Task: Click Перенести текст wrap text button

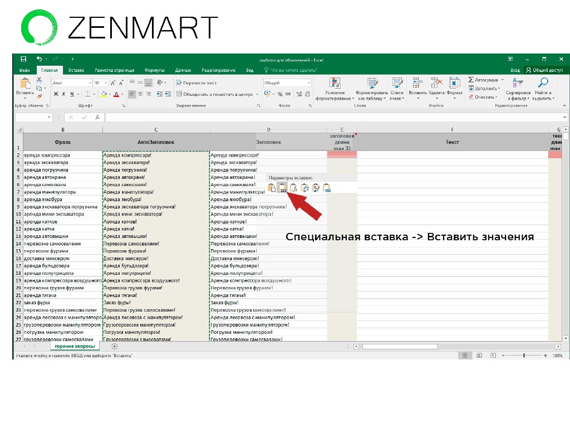Action: 196,83
